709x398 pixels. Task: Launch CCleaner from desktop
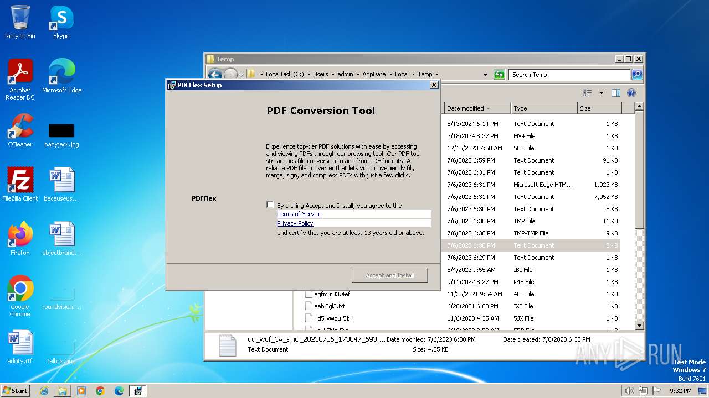coord(20,130)
